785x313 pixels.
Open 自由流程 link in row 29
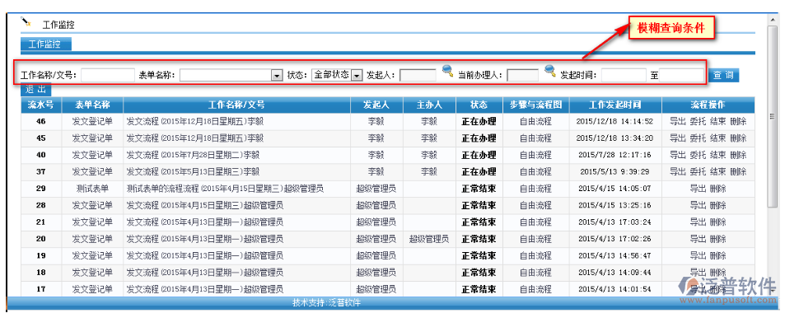point(535,189)
